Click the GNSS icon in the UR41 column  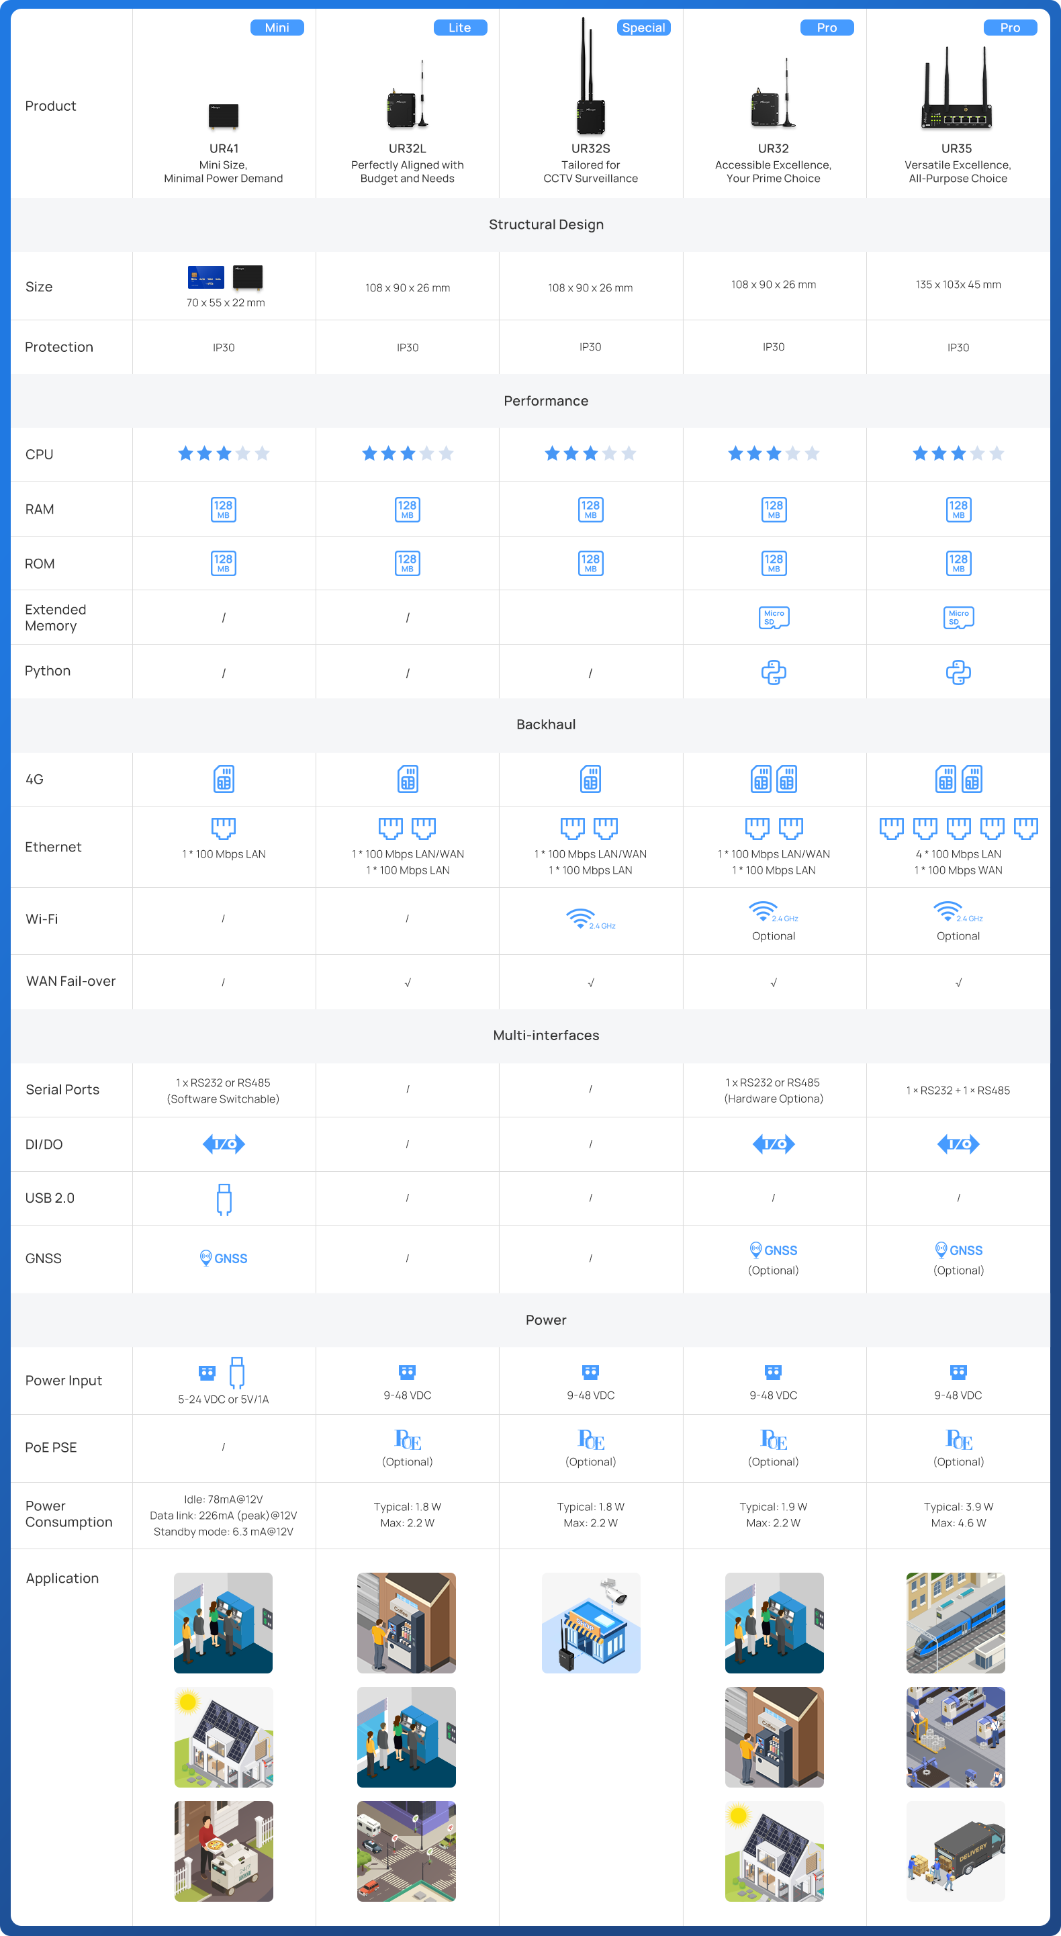223,1258
